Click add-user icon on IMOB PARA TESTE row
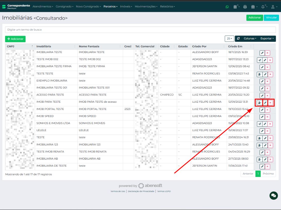The height and width of the screenshot is (210, 281). [259, 103]
